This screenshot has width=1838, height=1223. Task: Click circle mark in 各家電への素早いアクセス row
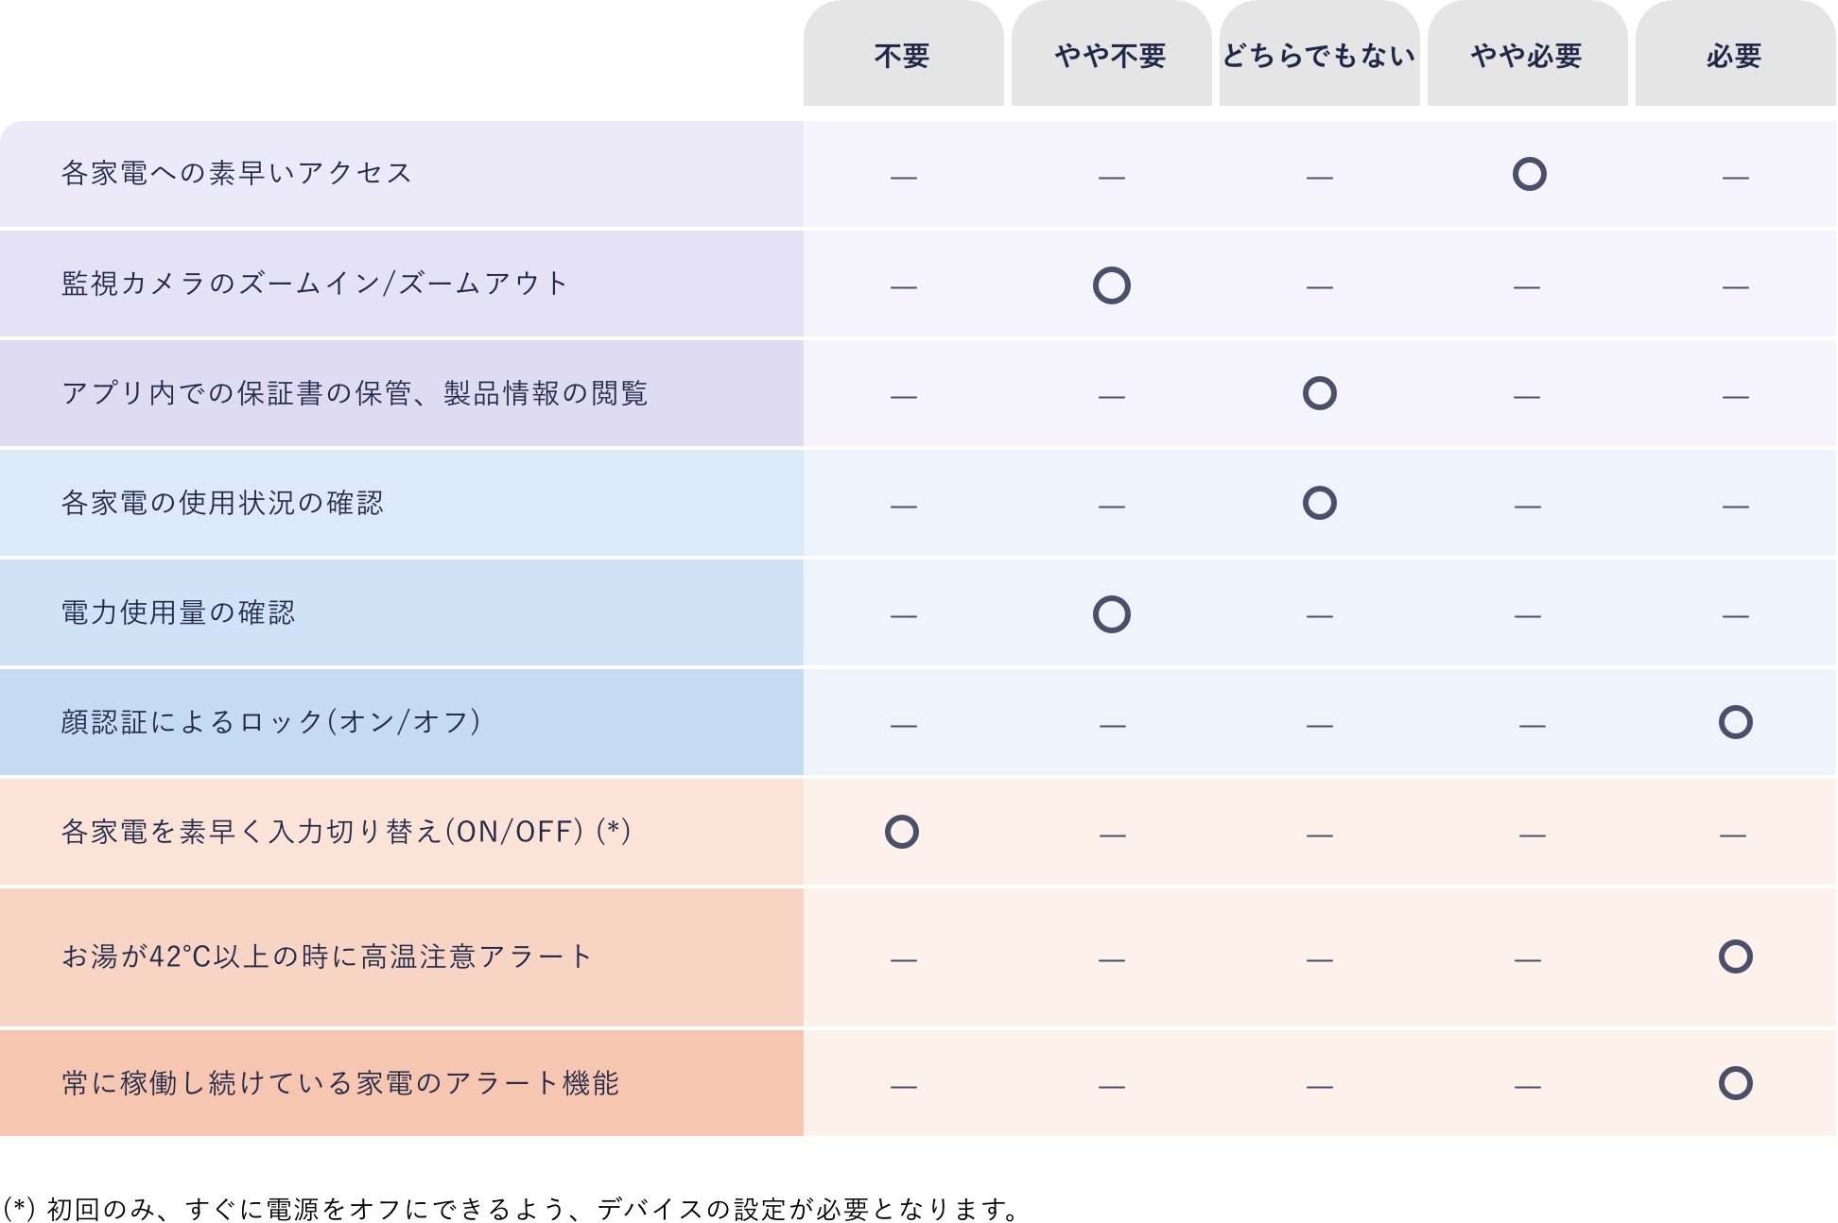tap(1529, 174)
